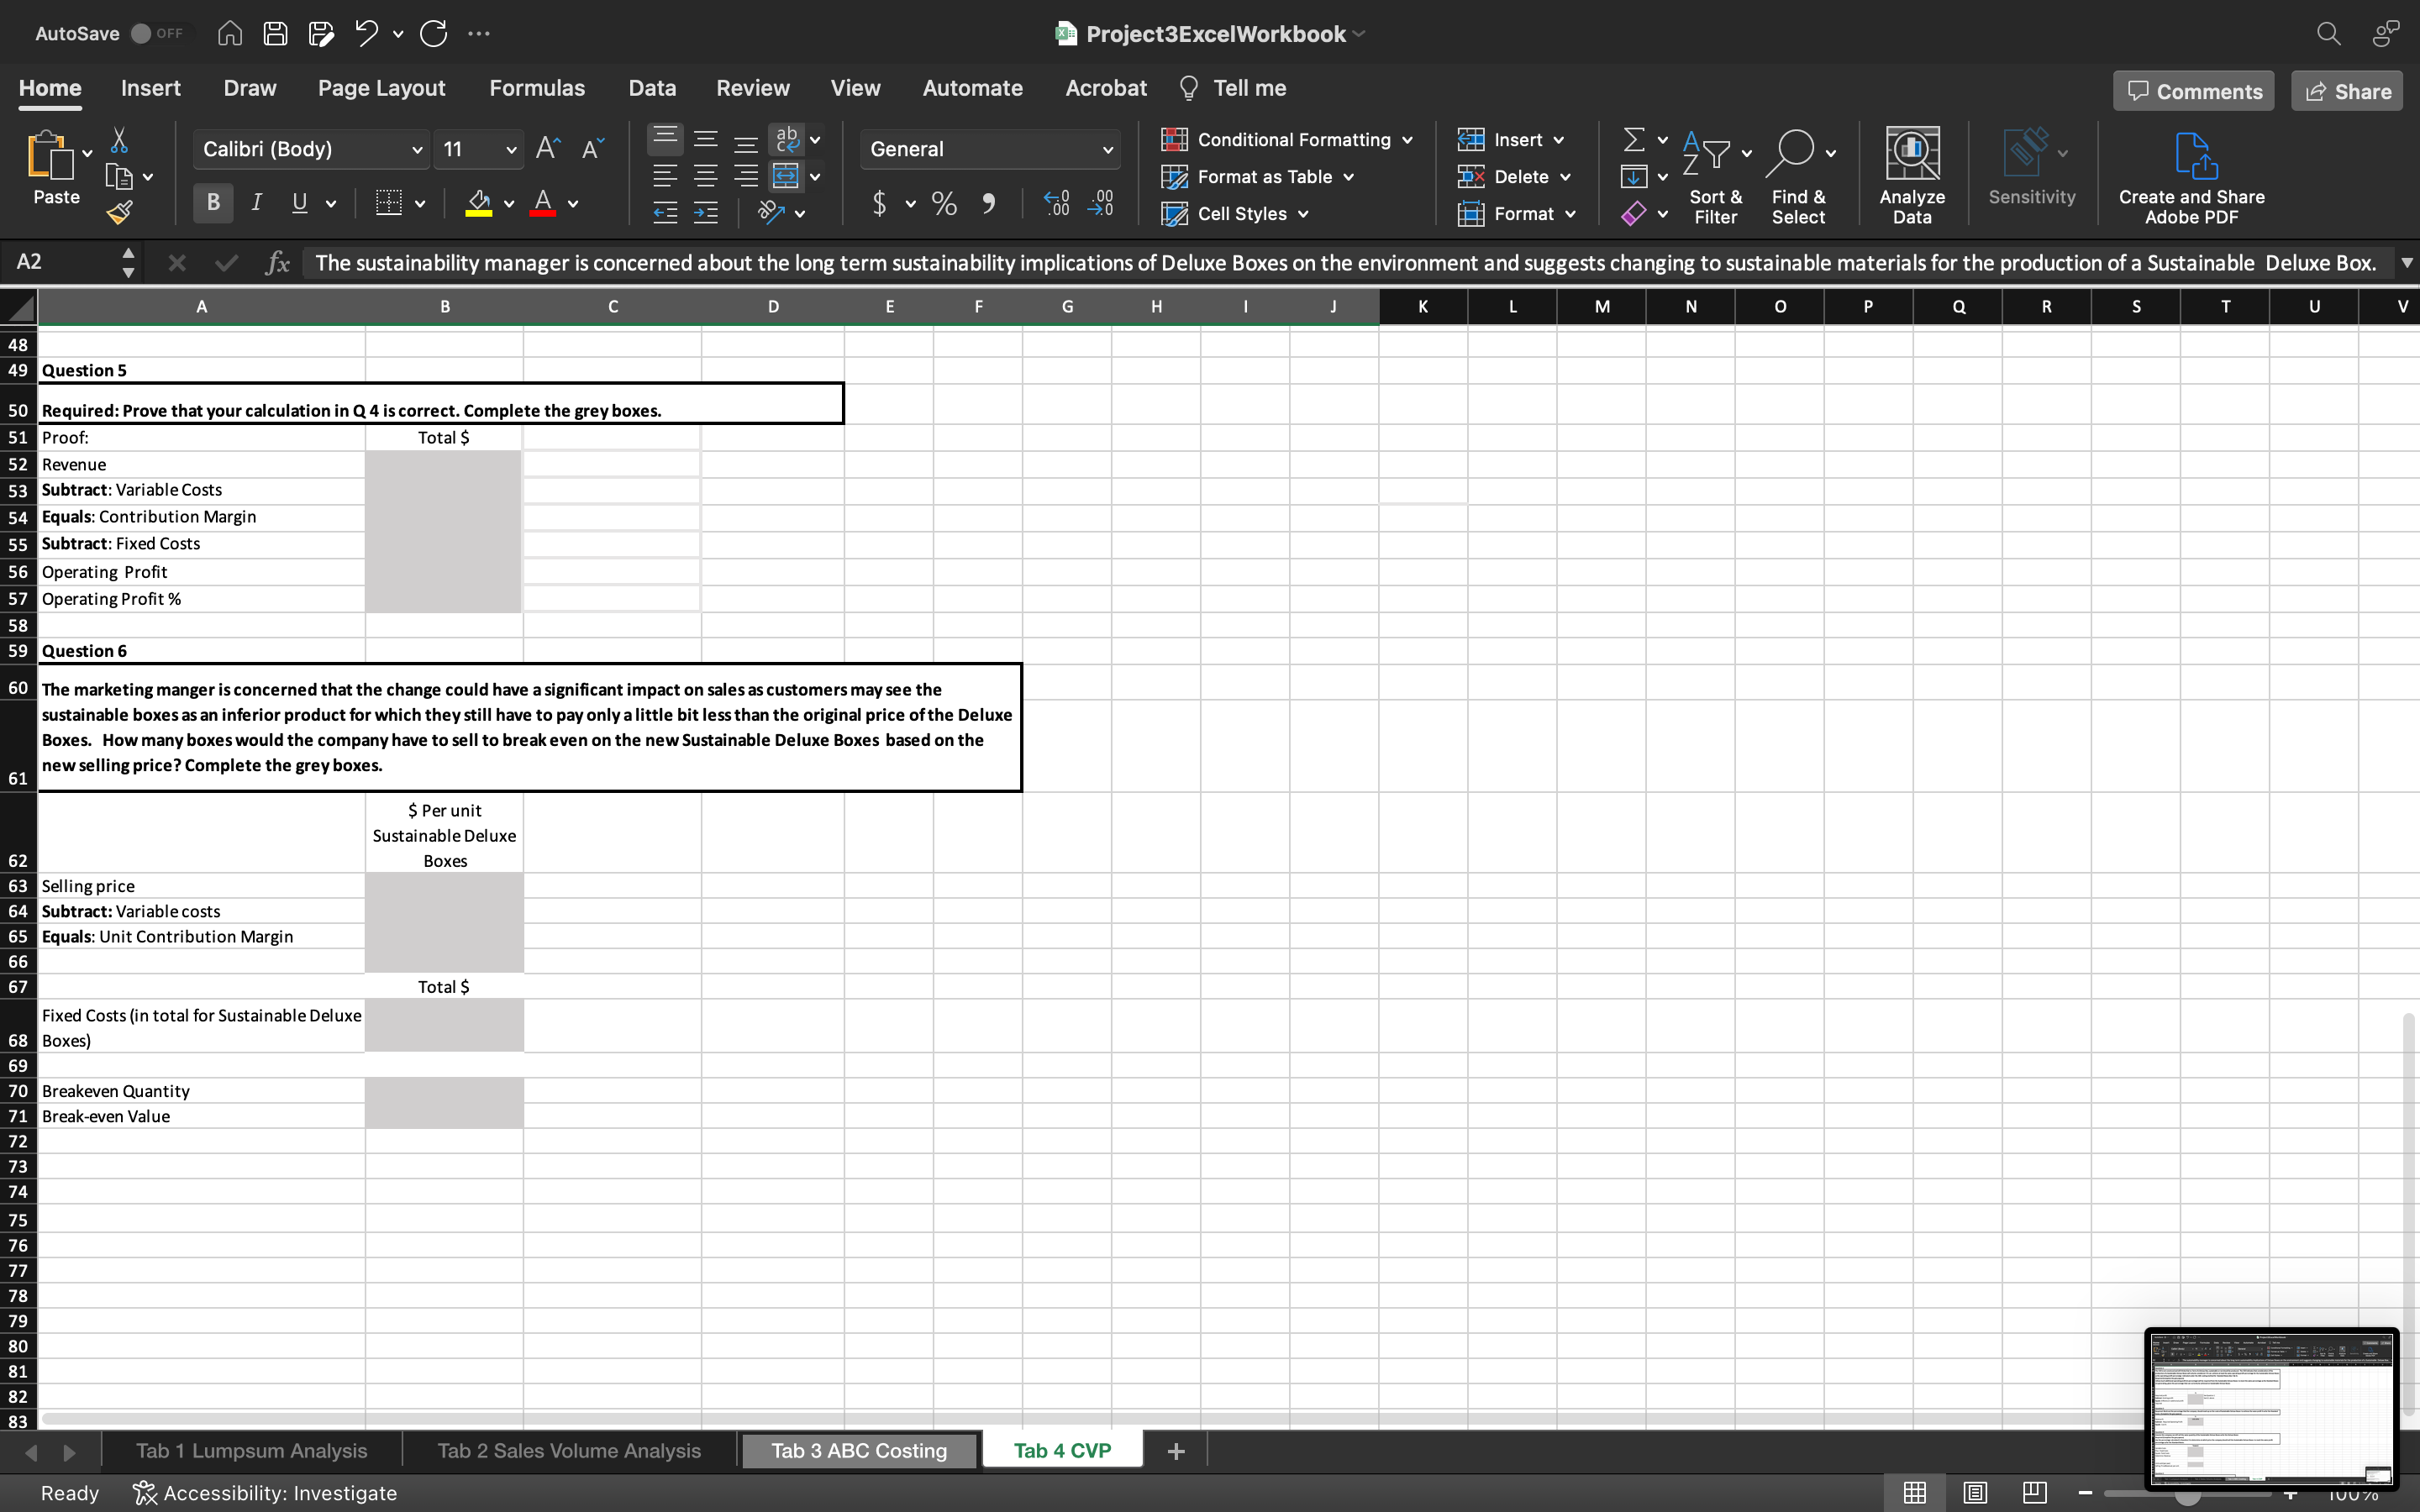
Task: Increase decimal places
Action: [1056, 203]
